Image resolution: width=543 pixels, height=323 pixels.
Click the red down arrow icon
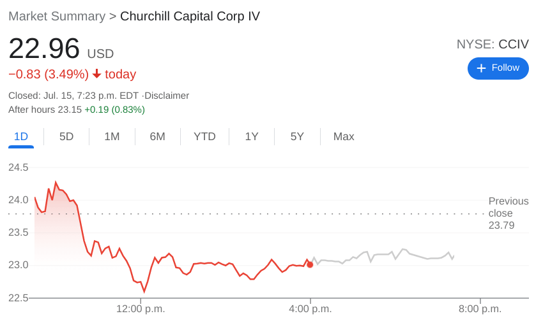(97, 74)
